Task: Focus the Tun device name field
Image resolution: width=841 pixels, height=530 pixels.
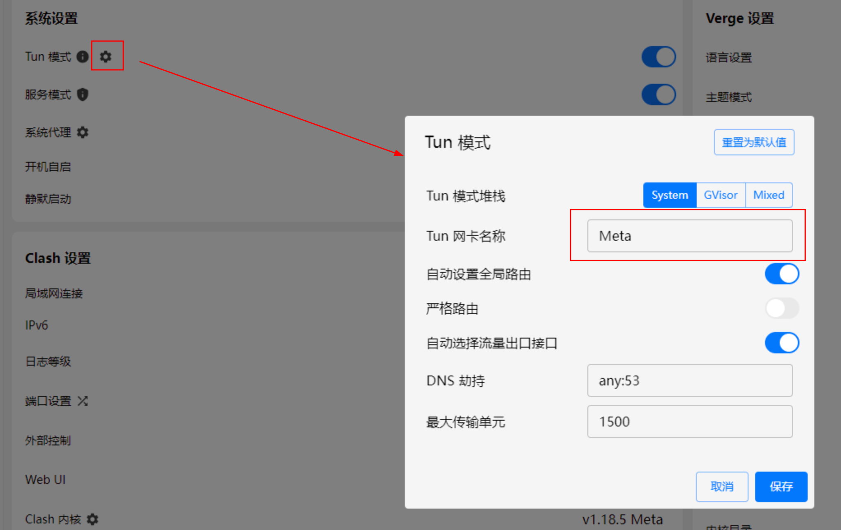Action: [690, 236]
